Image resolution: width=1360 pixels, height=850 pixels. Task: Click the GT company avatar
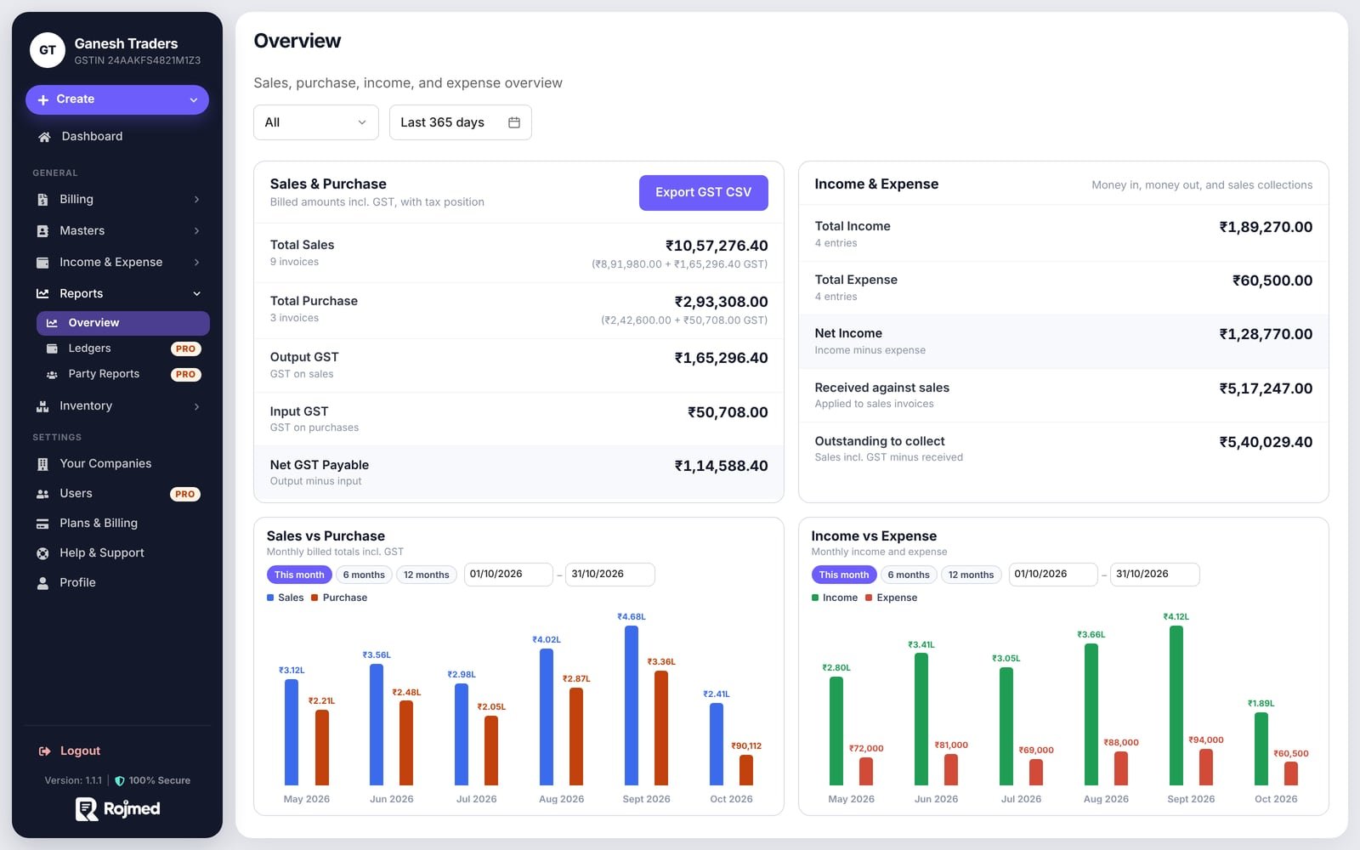click(48, 50)
